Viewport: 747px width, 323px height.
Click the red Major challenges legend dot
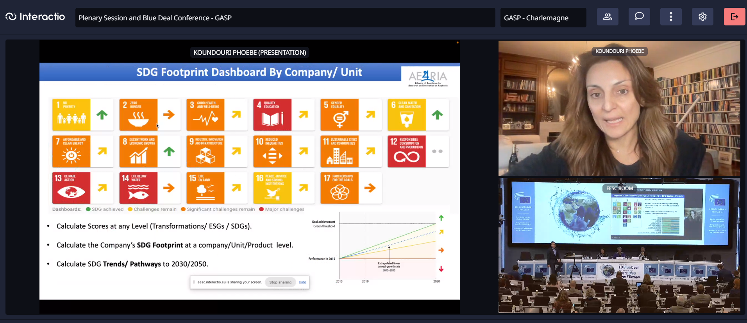coord(261,209)
